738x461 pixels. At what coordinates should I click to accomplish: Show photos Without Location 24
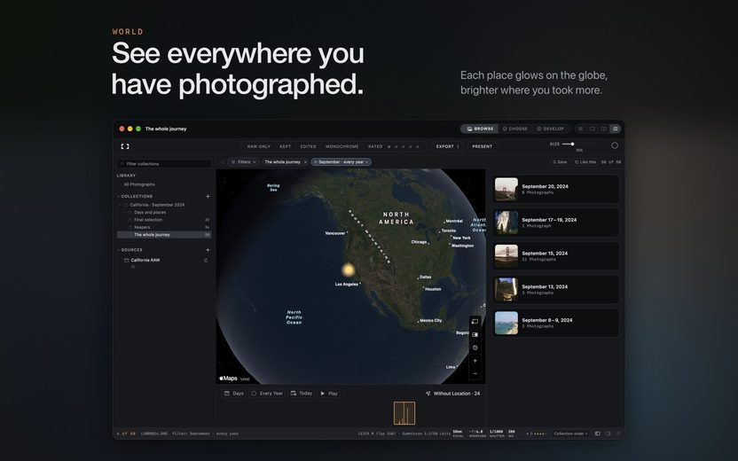coord(452,394)
